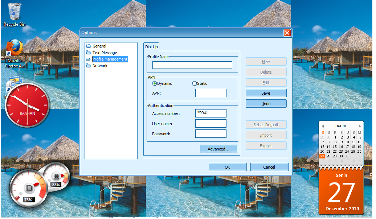Click day 31 in the calendar grid
Viewport: 376px width, 219px height.
coord(347,156)
